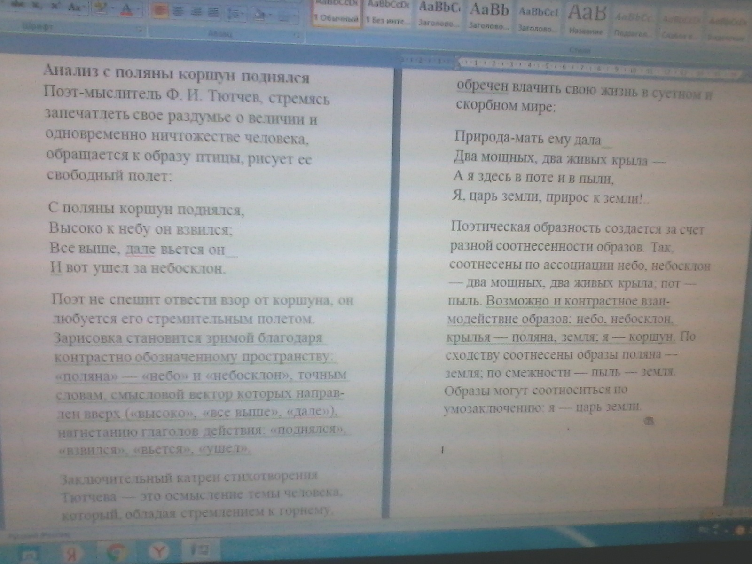The width and height of the screenshot is (752, 564).
Task: Open the Change Case (Aa) menu
Action: pos(76,8)
